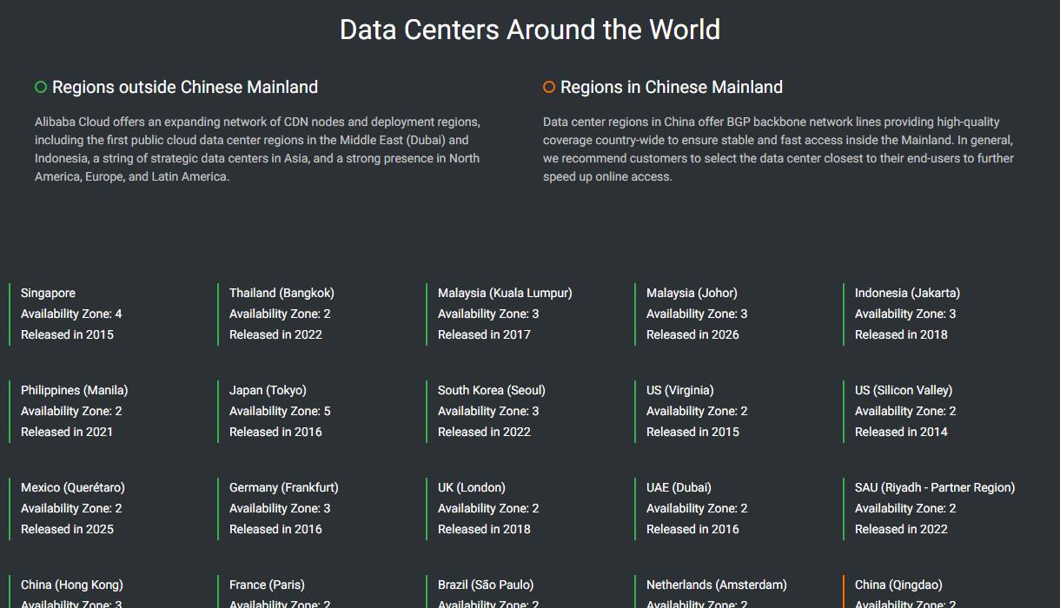Click "Availability Zone: 4" under Singapore

(71, 314)
